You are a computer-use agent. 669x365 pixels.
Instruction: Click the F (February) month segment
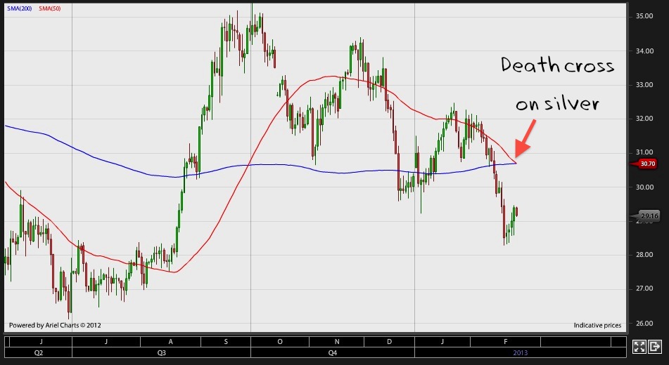coord(506,342)
